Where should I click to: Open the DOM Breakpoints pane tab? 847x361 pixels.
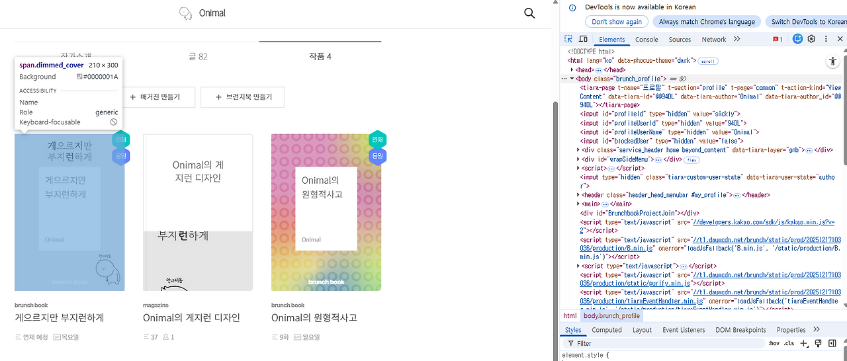click(740, 330)
